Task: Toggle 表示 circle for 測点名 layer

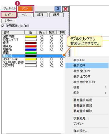Action: coord(42,46)
